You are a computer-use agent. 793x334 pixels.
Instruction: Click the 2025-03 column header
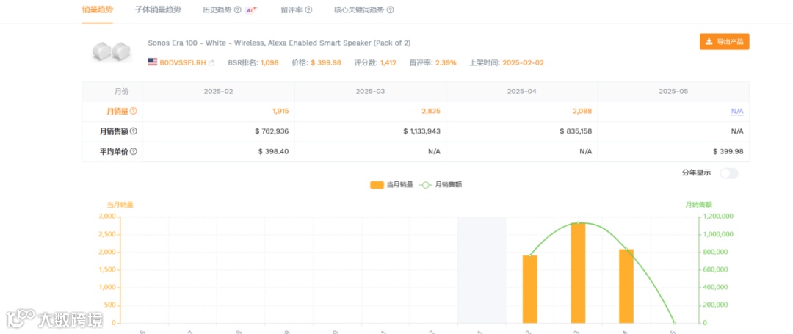tap(370, 92)
